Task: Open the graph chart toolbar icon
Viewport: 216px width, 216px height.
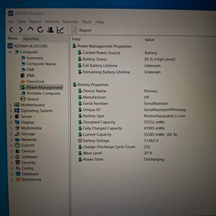Action: click(x=60, y=30)
